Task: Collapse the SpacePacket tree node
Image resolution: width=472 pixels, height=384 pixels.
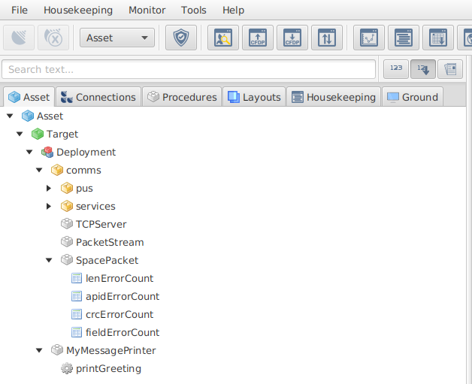Action: click(49, 260)
